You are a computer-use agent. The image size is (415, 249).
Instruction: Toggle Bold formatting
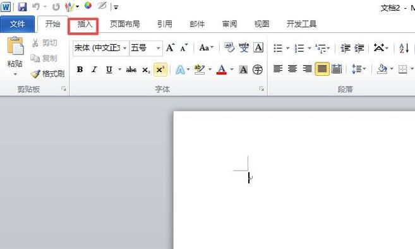(x=80, y=70)
